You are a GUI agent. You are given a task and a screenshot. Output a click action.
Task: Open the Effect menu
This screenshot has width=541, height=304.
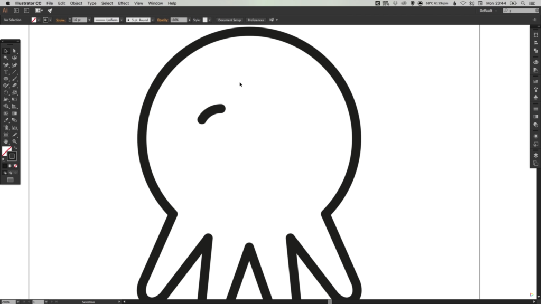tap(123, 3)
